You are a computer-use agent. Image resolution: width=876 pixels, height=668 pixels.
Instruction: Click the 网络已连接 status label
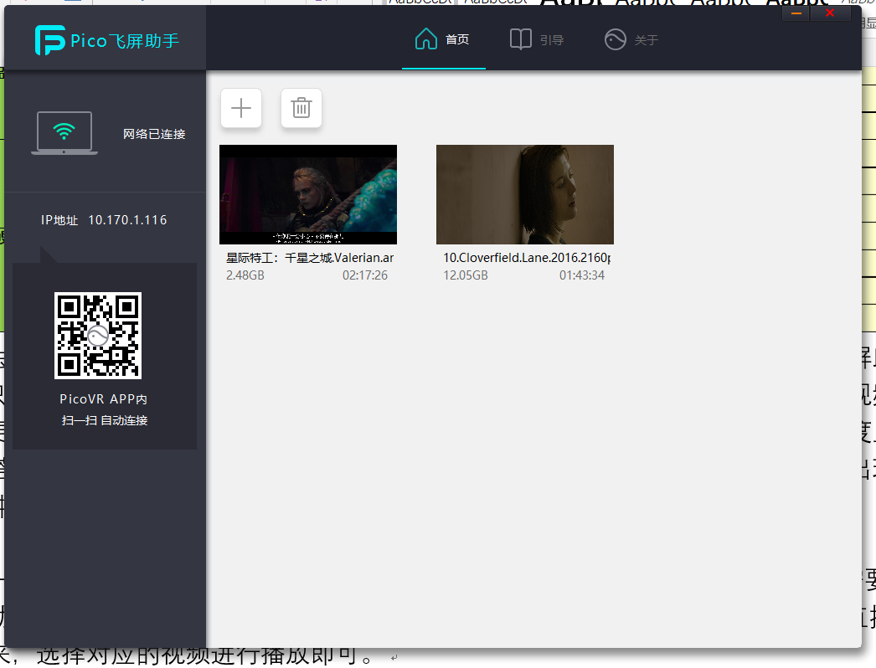(154, 134)
